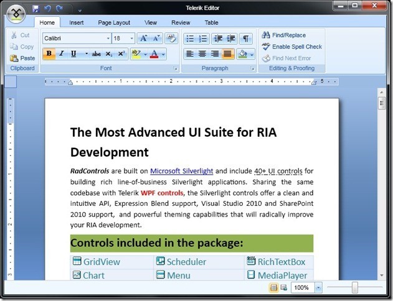This screenshot has height=301, width=393.
Task: Switch to the View tab
Action: [x=150, y=22]
